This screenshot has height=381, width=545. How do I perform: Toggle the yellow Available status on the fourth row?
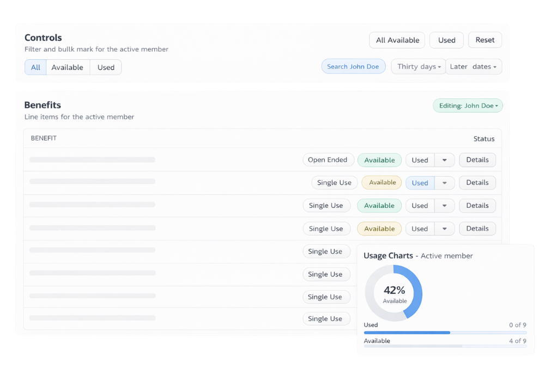click(379, 228)
